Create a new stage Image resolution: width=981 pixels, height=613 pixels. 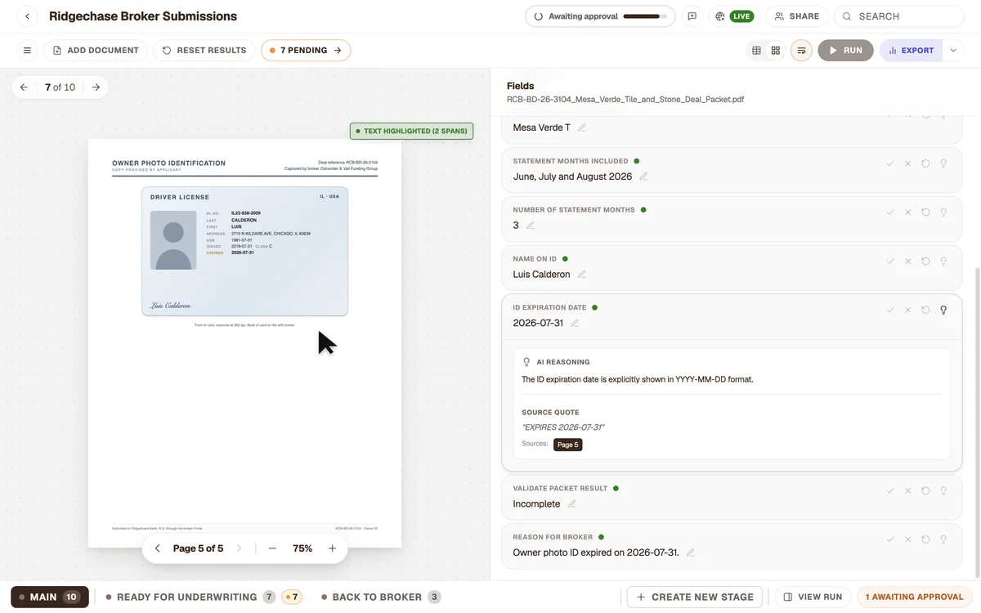pos(695,597)
